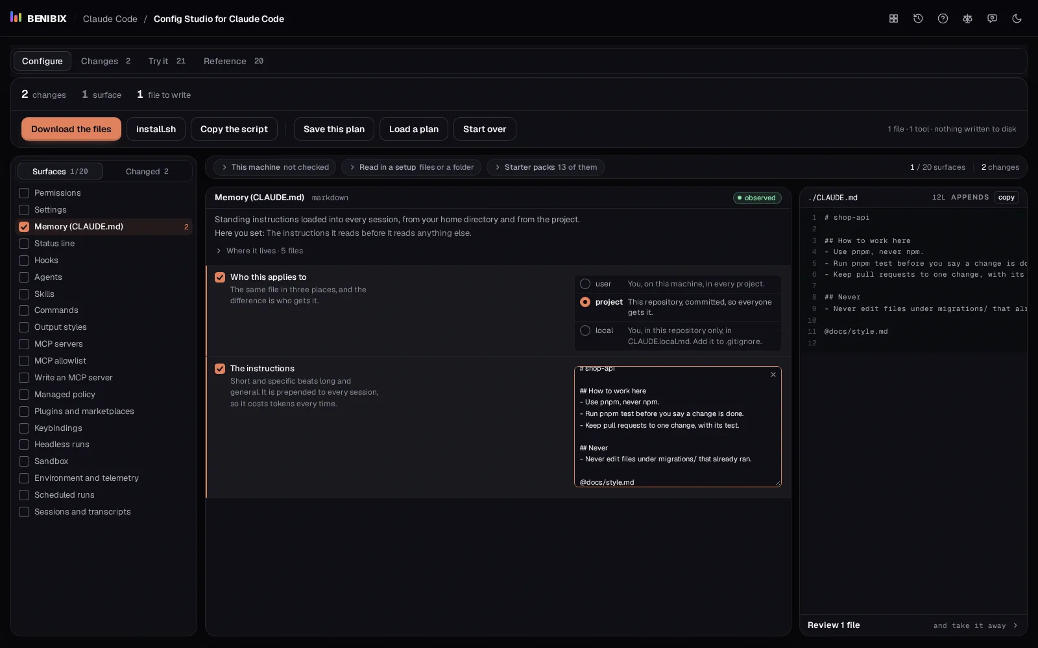Click 'Download the files' button
This screenshot has width=1038, height=648.
[x=71, y=129]
